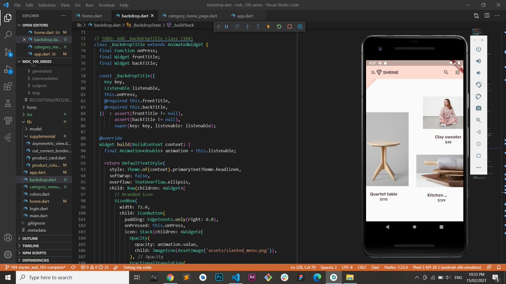Image resolution: width=506 pixels, height=284 pixels.
Task: Open the Selection menu
Action: click(47, 5)
